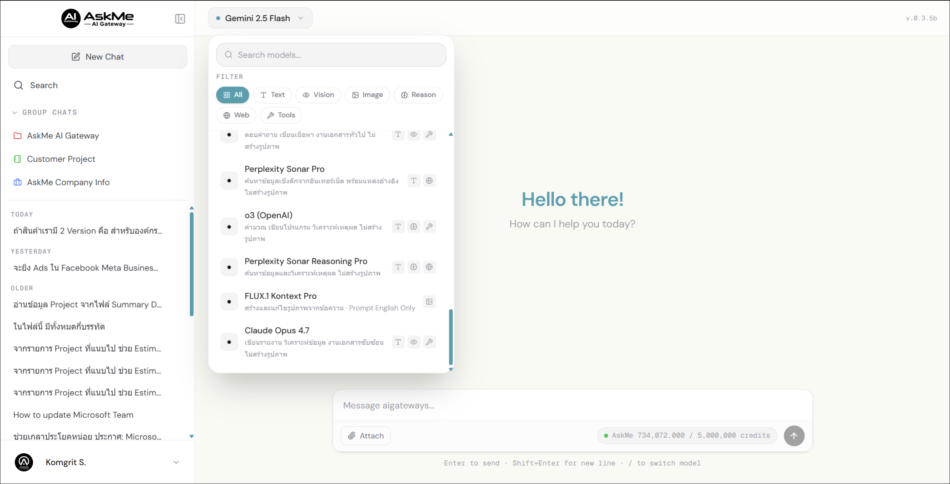Image resolution: width=950 pixels, height=484 pixels.
Task: Click the reasoning capability icon for o3 (OpenAI)
Action: pyautogui.click(x=413, y=226)
